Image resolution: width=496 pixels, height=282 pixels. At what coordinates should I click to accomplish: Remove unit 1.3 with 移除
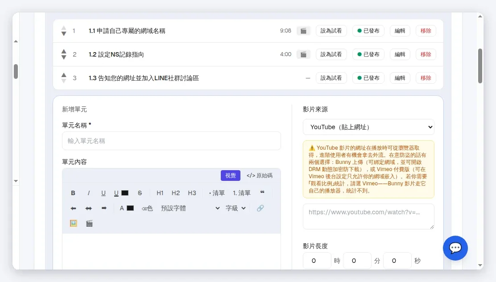(426, 78)
